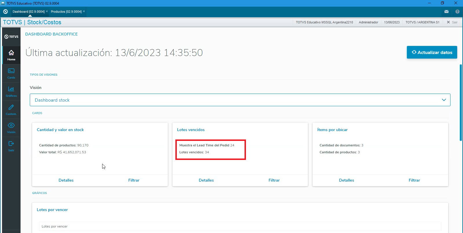Switch to the Productos [02.9.0004] tab

pyautogui.click(x=66, y=12)
